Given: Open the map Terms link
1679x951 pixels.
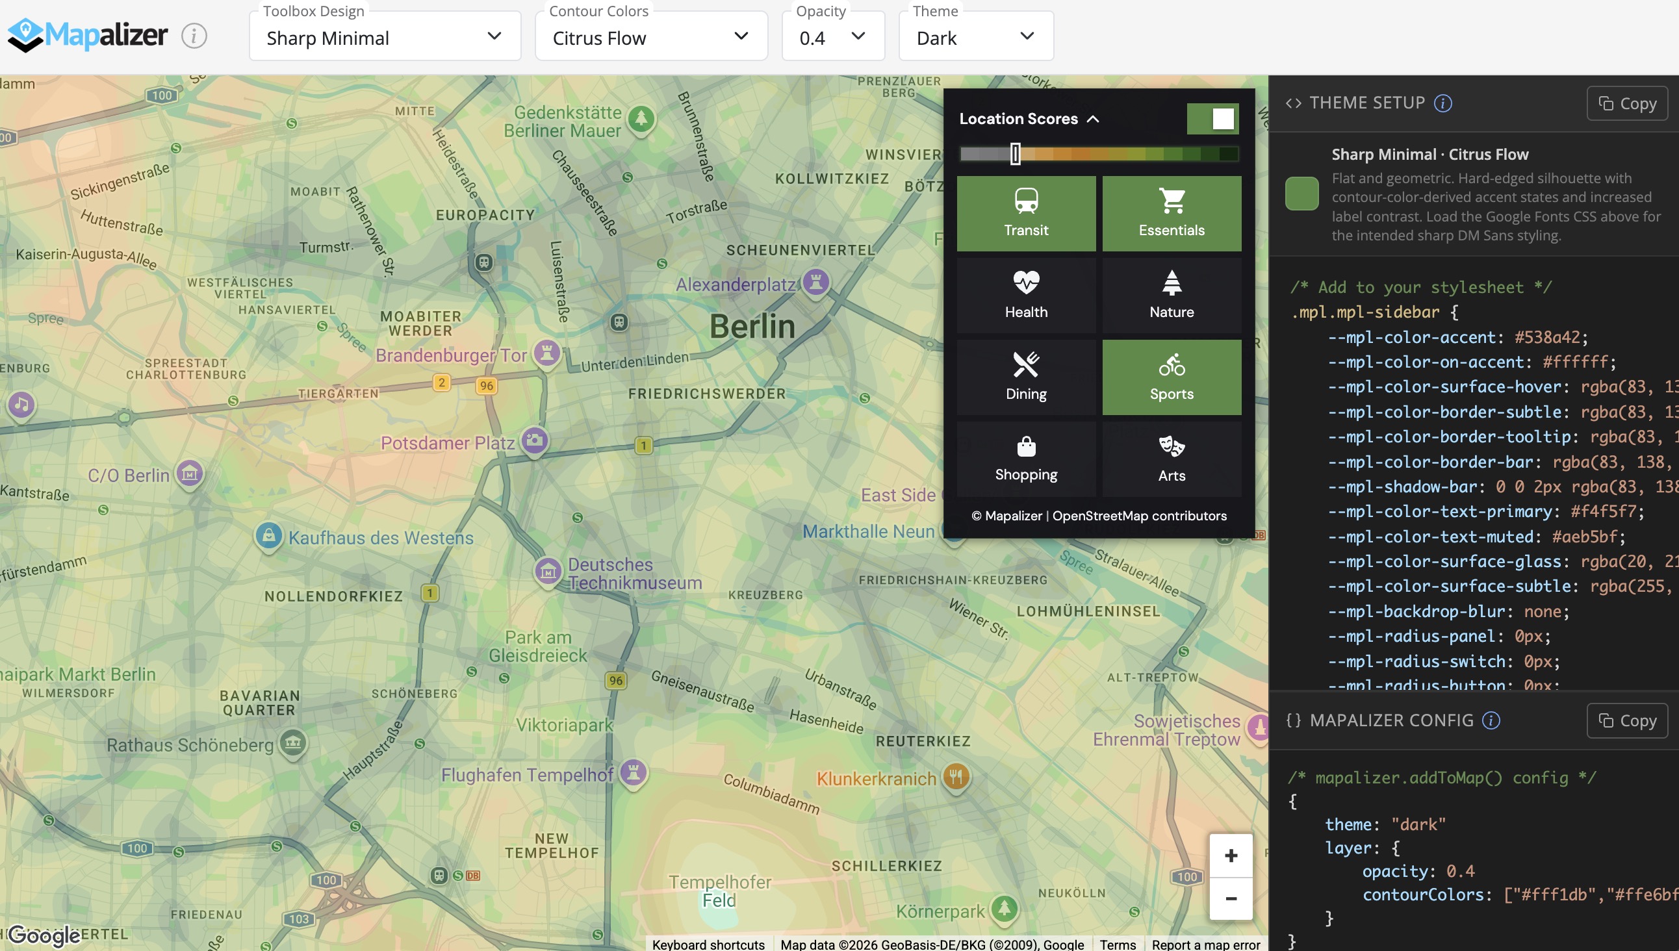Looking at the screenshot, I should 1117,944.
